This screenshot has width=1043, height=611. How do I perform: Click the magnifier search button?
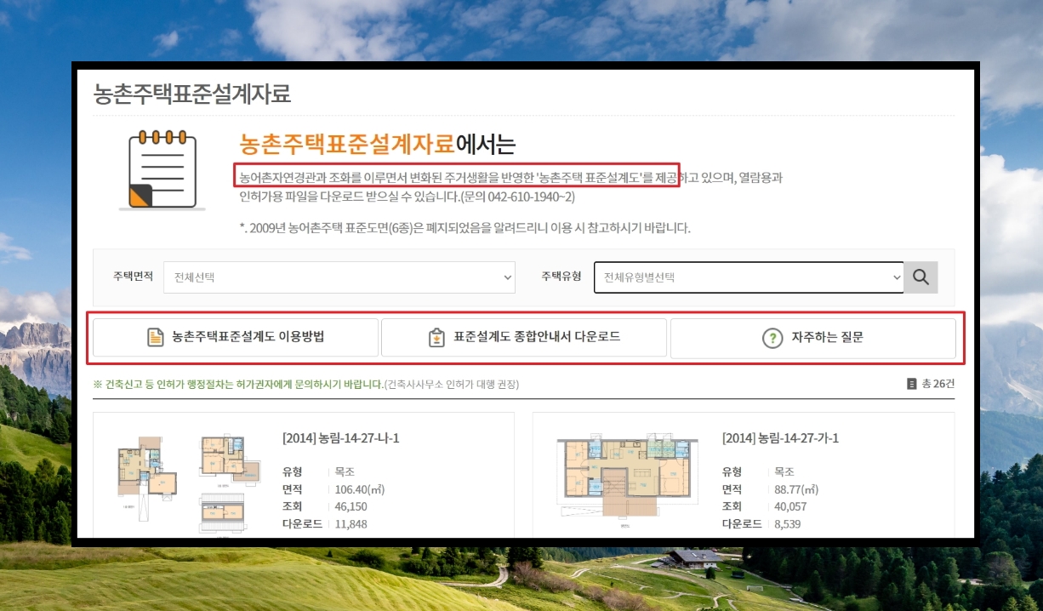coord(920,277)
